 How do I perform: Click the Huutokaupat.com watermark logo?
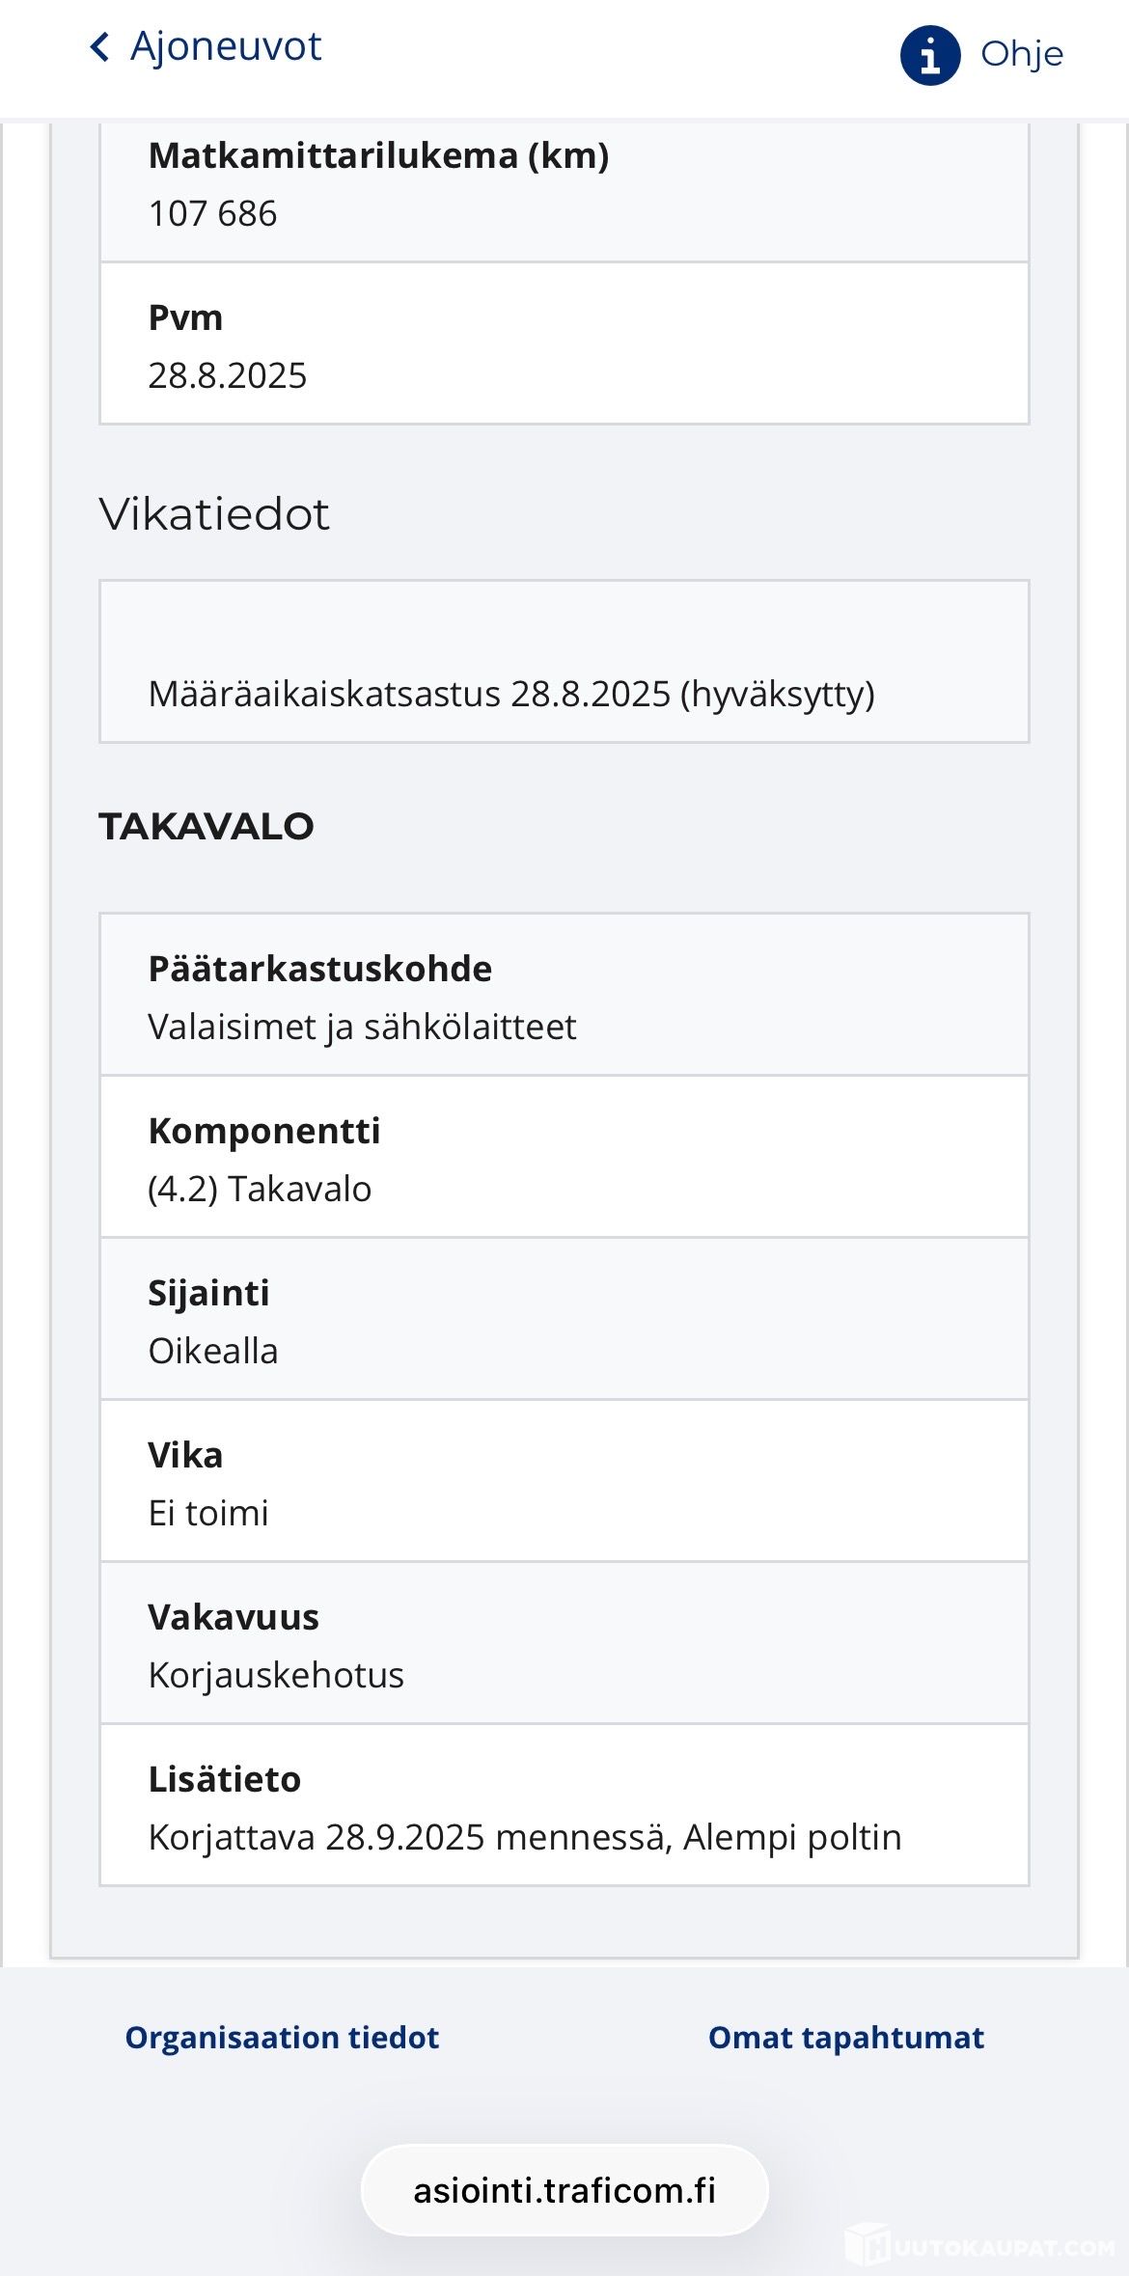pos(979,2244)
